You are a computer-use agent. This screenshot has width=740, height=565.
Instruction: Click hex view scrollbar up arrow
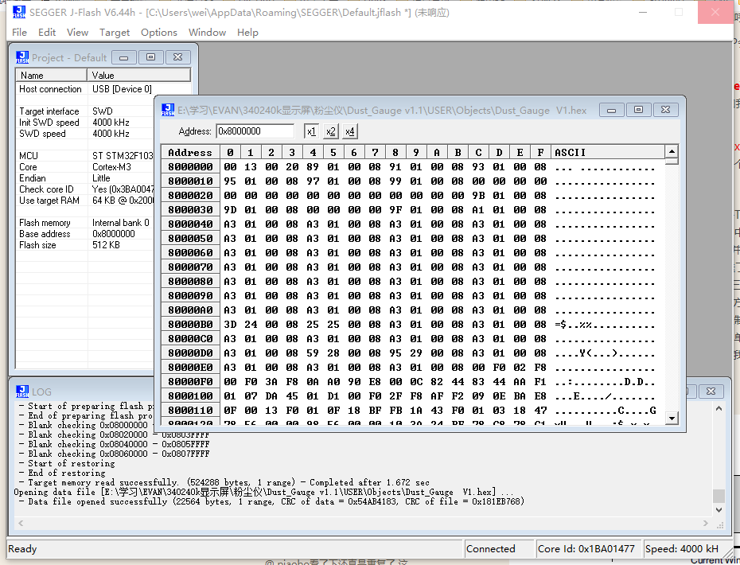coord(672,151)
